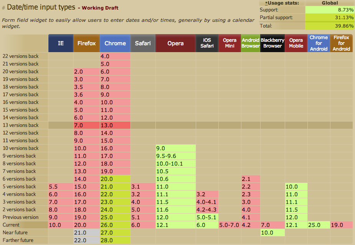The width and height of the screenshot is (355, 245).
Task: Click the Chrome 26.0 current cell
Action: pyautogui.click(x=115, y=225)
